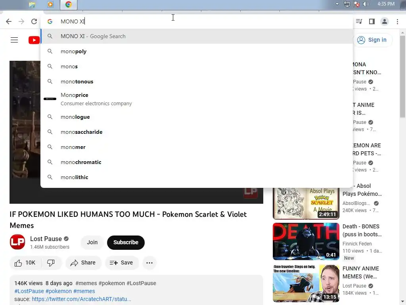406x305 pixels.
Task: Share the video
Action: 83,263
